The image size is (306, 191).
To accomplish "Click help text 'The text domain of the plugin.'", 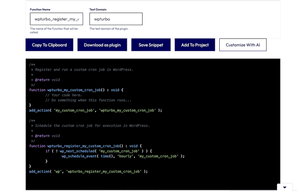I will [109, 29].
